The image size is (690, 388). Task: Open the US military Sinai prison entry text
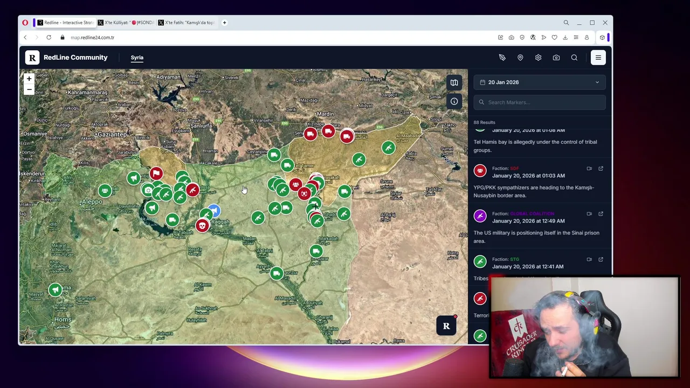[536, 237]
